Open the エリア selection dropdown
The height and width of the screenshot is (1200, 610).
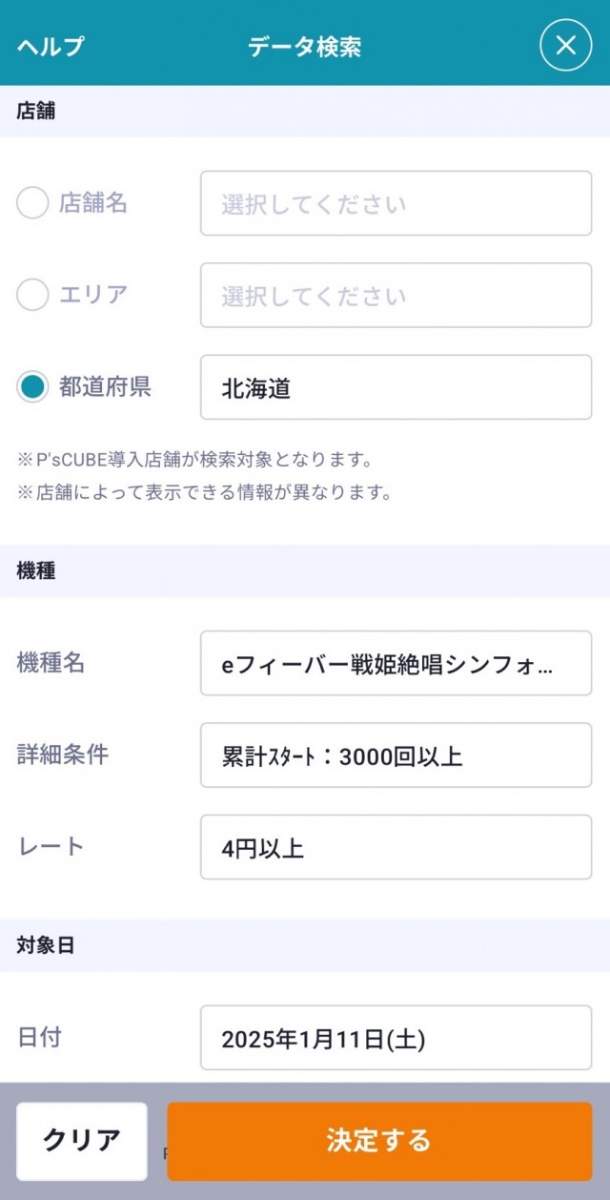(396, 296)
